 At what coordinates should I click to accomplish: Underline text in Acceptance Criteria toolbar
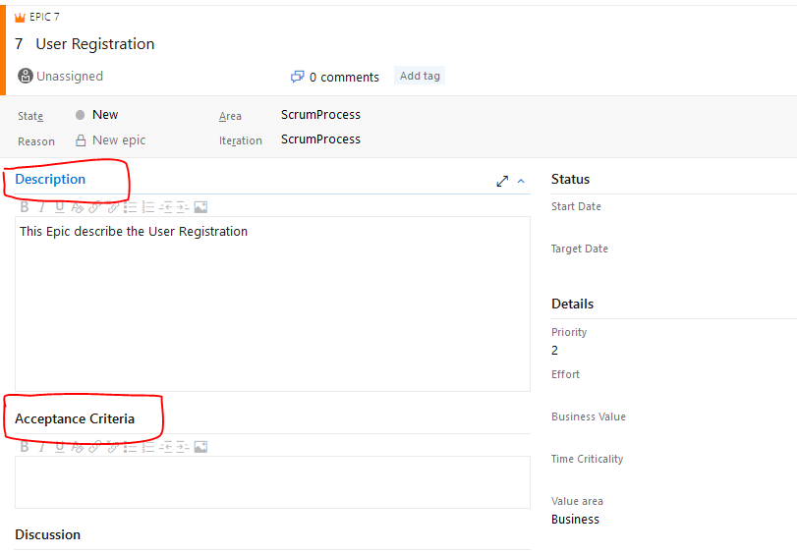tap(59, 447)
